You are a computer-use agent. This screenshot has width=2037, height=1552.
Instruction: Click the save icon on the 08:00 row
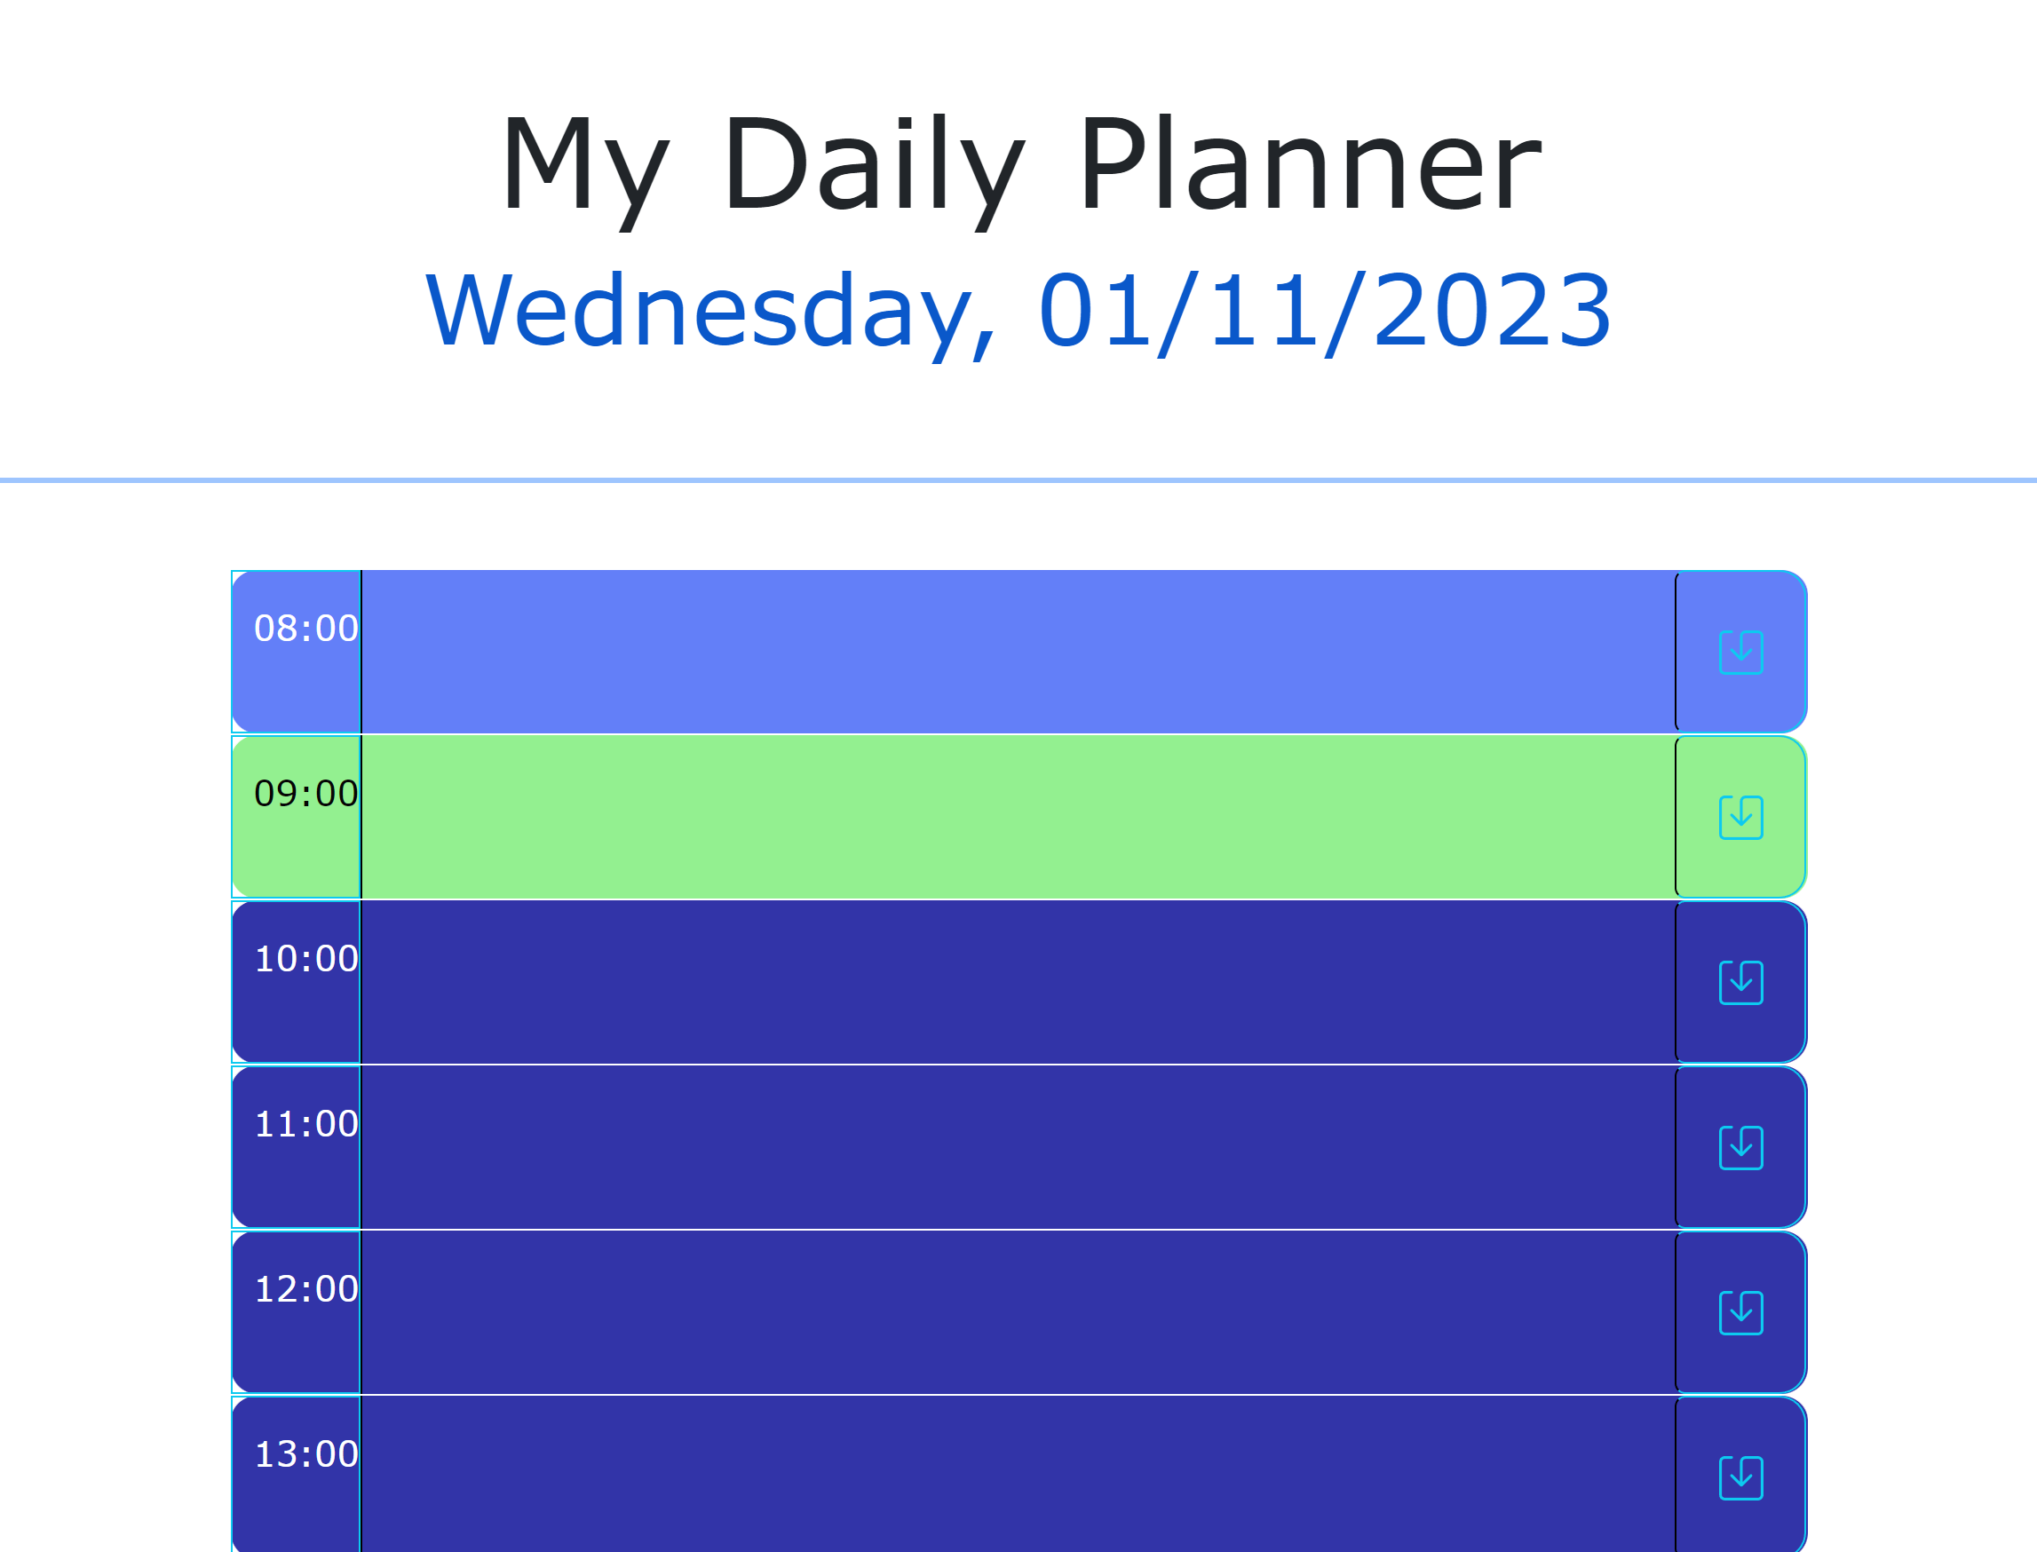(1740, 652)
